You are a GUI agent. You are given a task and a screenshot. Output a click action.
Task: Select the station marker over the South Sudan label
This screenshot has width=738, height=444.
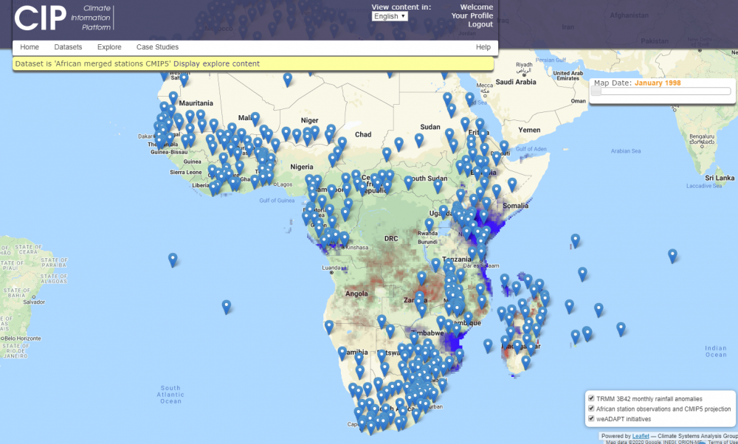click(409, 182)
